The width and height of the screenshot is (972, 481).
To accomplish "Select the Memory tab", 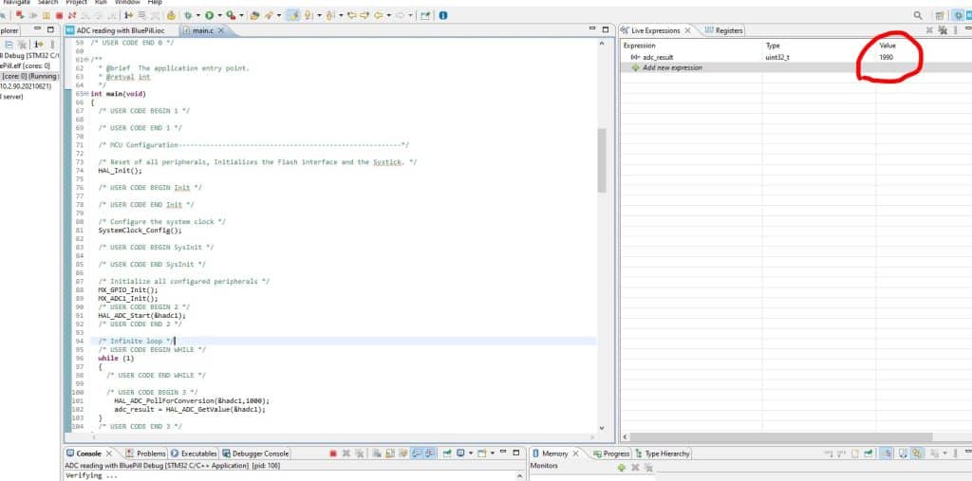I will tap(555, 453).
